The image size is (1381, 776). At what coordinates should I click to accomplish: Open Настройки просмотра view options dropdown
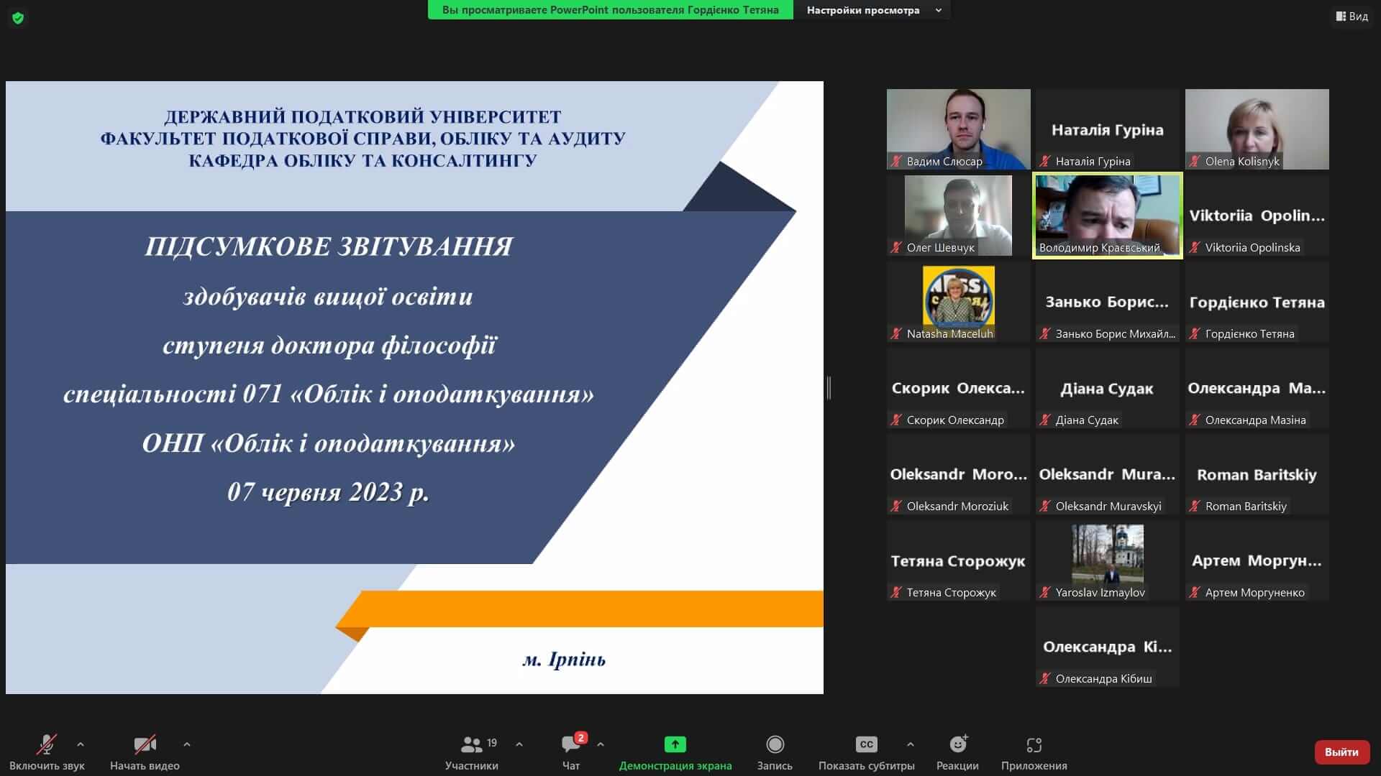(x=873, y=10)
